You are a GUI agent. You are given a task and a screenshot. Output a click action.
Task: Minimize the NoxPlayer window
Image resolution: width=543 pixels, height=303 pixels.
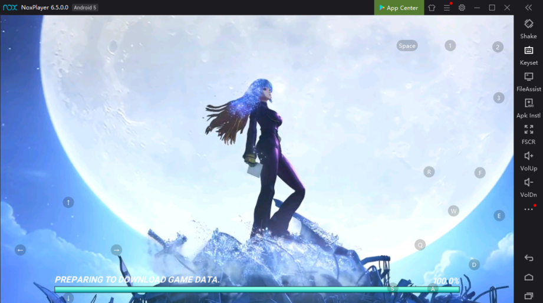click(477, 8)
